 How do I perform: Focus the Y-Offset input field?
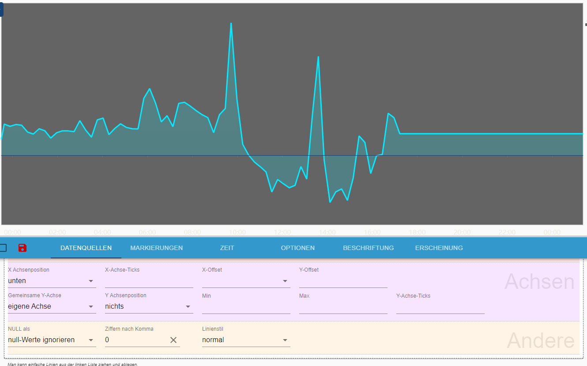click(x=343, y=281)
